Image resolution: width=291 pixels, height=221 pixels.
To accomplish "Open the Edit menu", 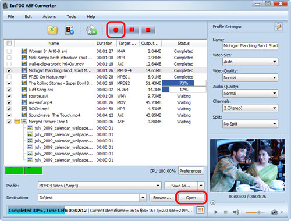I will [28, 16].
